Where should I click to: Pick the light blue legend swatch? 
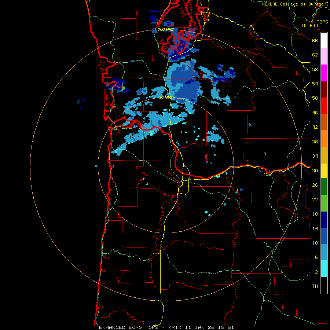point(324,252)
